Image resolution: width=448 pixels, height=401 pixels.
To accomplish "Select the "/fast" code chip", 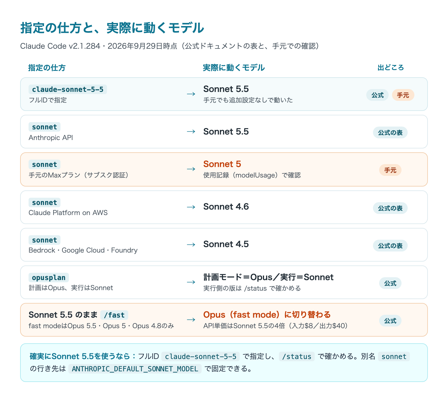I will 114,315.
